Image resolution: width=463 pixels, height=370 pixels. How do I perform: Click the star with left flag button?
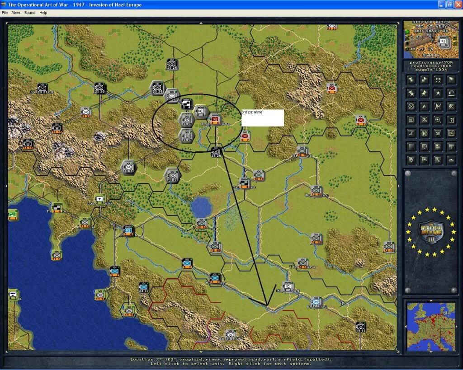pos(411,93)
